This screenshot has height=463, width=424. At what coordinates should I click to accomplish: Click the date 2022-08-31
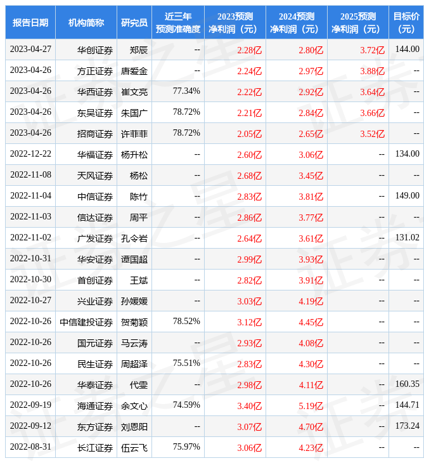click(x=30, y=447)
